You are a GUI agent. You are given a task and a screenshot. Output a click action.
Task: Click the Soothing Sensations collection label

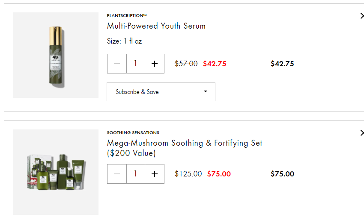pyautogui.click(x=133, y=132)
